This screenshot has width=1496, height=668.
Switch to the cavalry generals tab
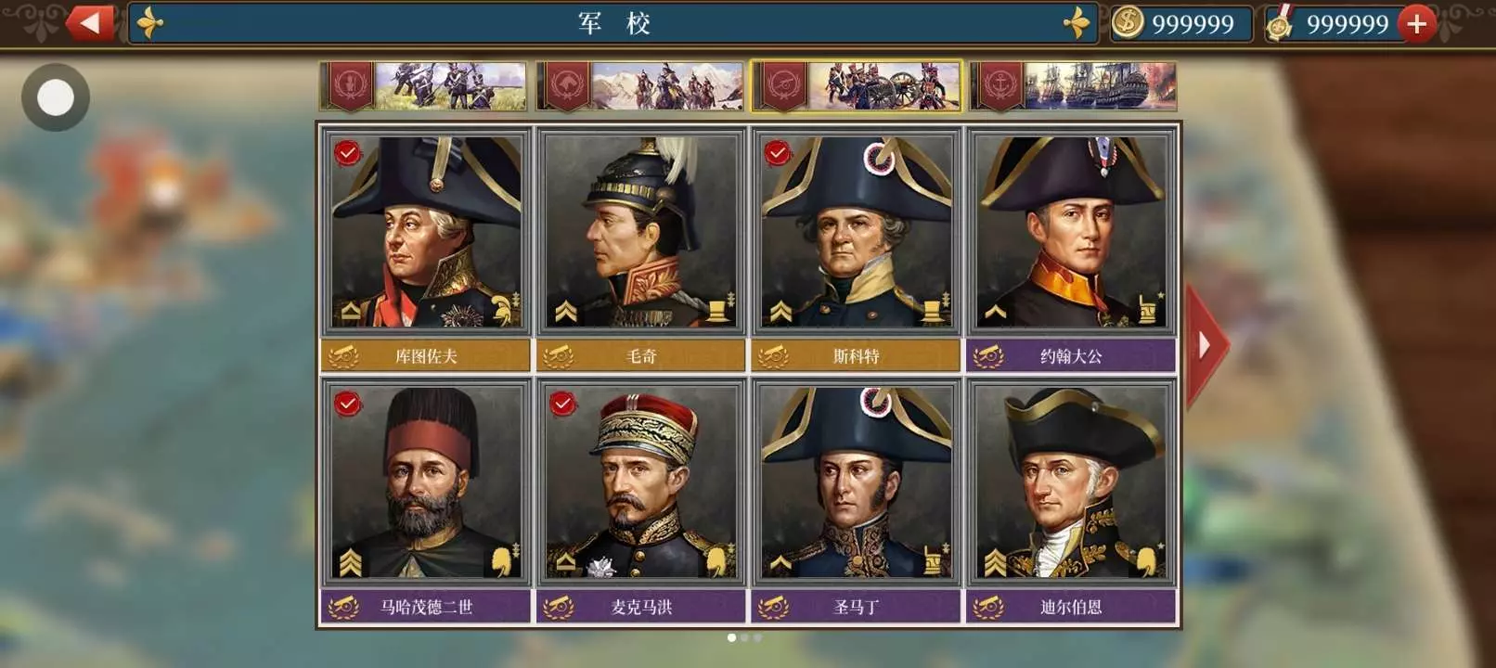point(639,86)
